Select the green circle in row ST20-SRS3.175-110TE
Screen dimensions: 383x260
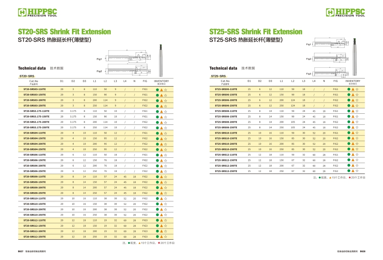tap(157, 111)
